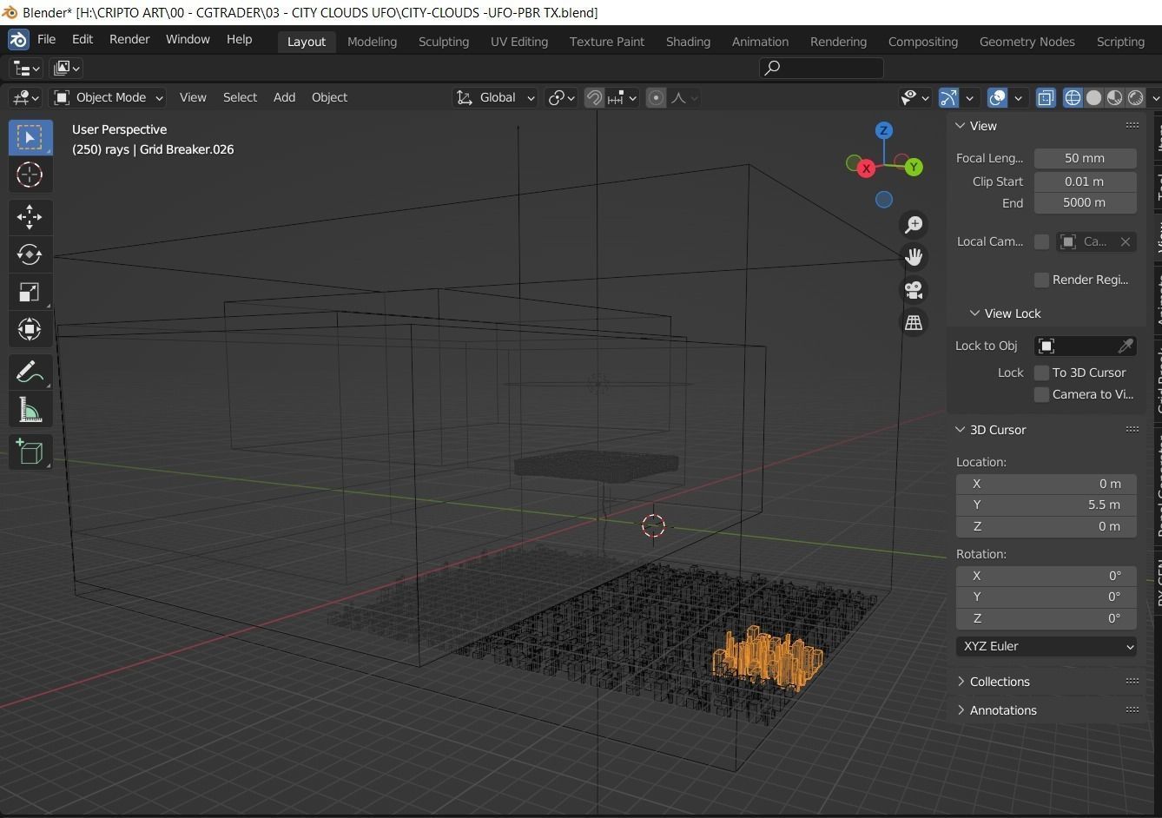Select the Transform tool
1162x818 pixels.
click(30, 329)
